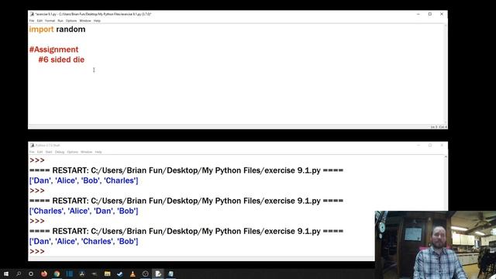Image resolution: width=496 pixels, height=279 pixels.
Task: Open the Cortana circle icon in the taskbar
Action: (x=31, y=274)
